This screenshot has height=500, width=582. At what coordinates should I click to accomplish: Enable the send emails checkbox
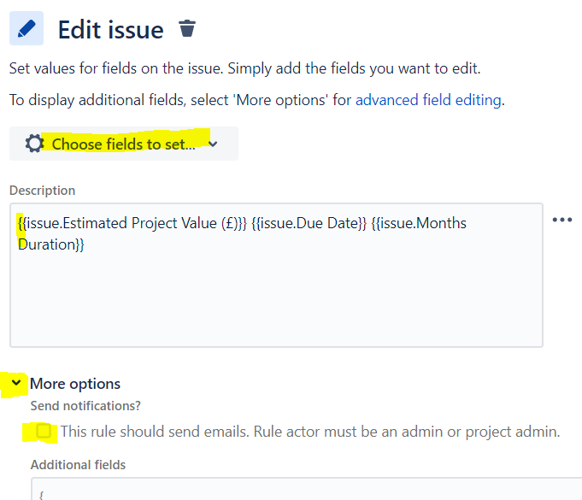(x=44, y=432)
